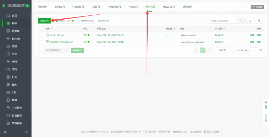The image size is (269, 137).
Task: Open 网站统计总览 button
Action: coord(87,21)
